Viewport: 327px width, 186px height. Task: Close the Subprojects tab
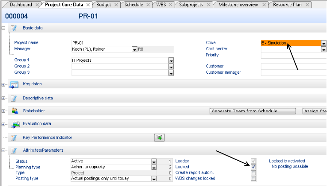[208, 5]
